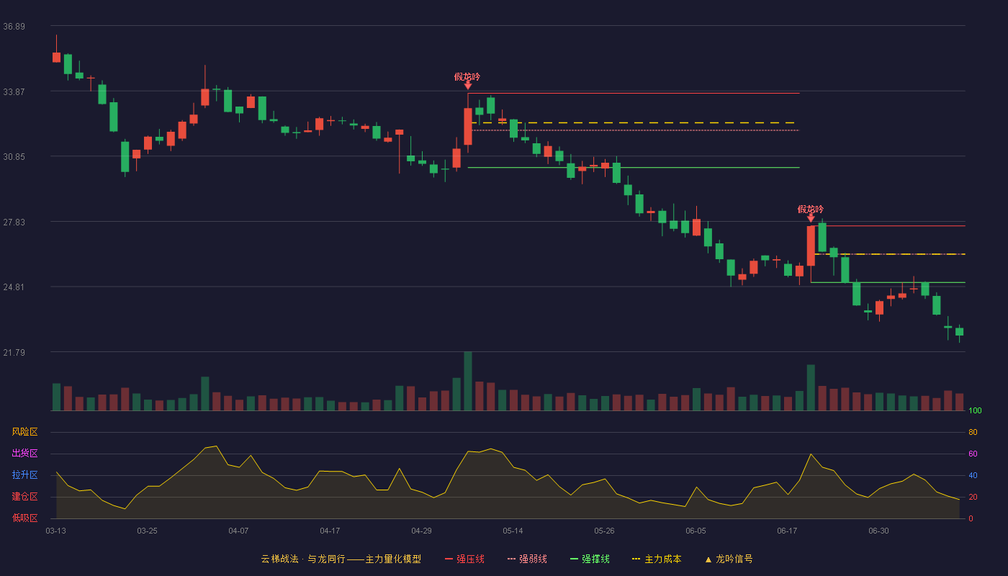
Task: Click the 云梯战法 主力量化模型 title text
Action: (x=341, y=559)
